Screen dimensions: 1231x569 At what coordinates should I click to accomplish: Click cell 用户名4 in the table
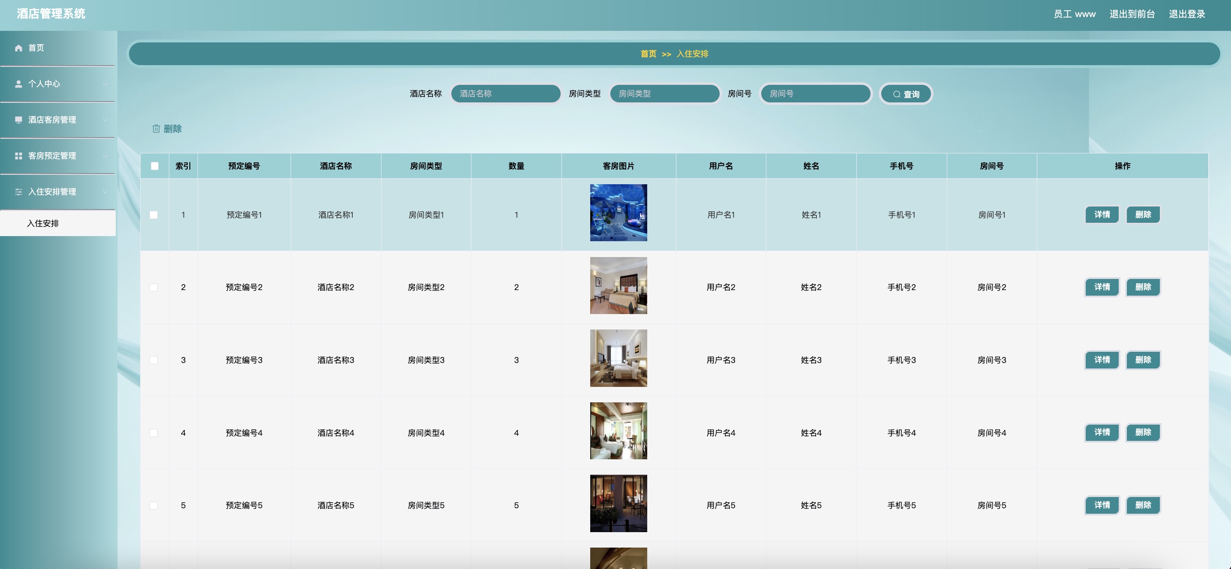(x=721, y=433)
